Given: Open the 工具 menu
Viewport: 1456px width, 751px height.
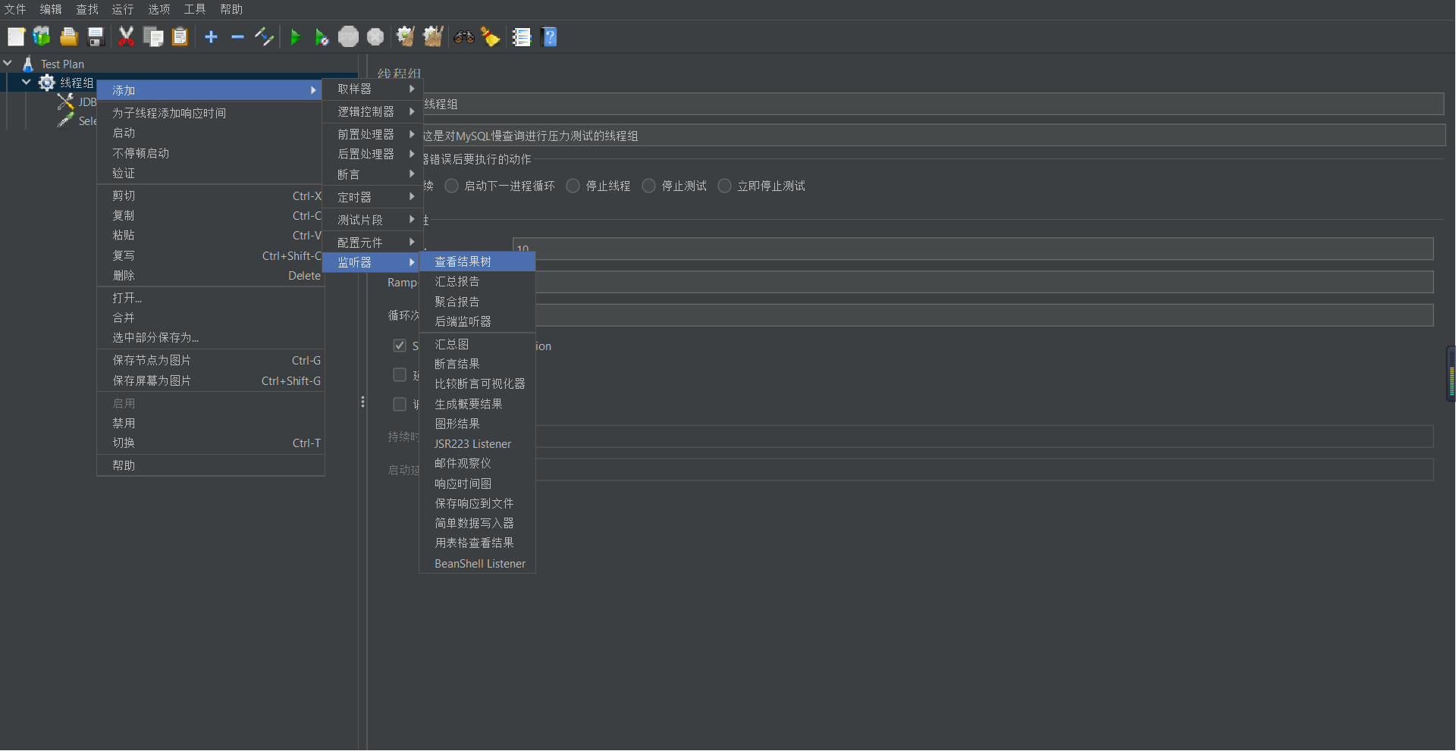Looking at the screenshot, I should pyautogui.click(x=195, y=9).
